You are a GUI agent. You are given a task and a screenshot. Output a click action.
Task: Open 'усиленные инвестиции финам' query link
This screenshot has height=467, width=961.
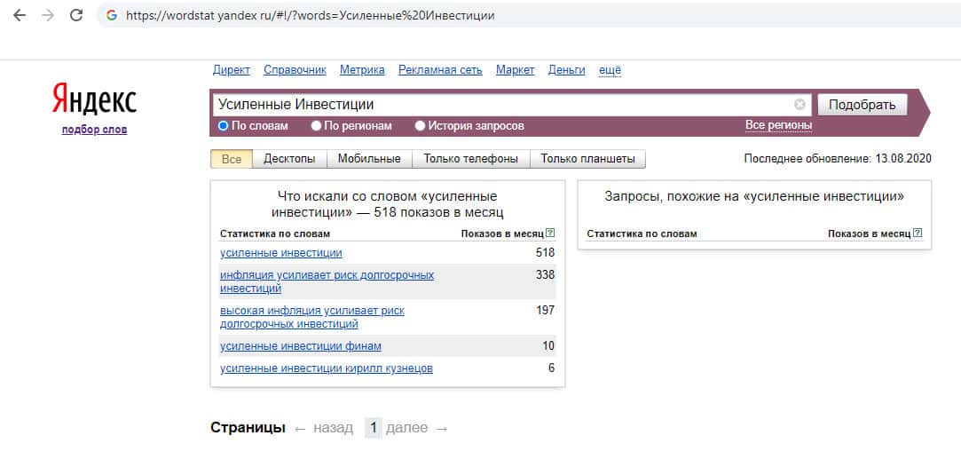pos(300,346)
